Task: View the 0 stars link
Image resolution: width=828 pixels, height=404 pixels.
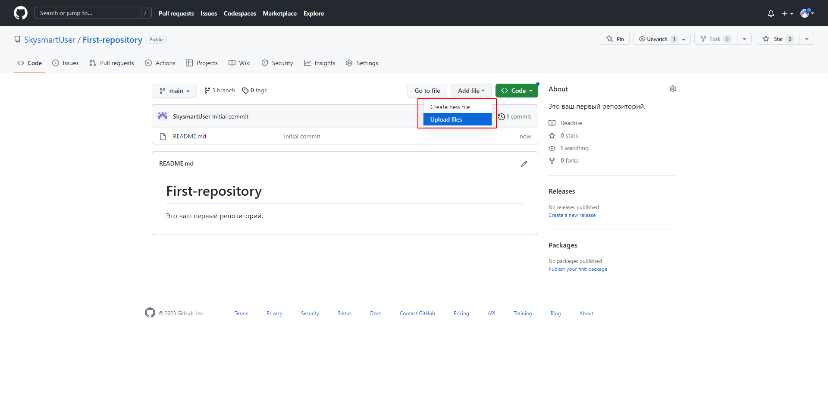Action: pos(564,135)
